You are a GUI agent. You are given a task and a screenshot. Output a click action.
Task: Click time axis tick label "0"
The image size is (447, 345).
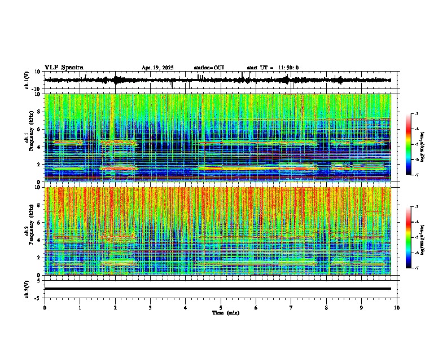[45, 308]
